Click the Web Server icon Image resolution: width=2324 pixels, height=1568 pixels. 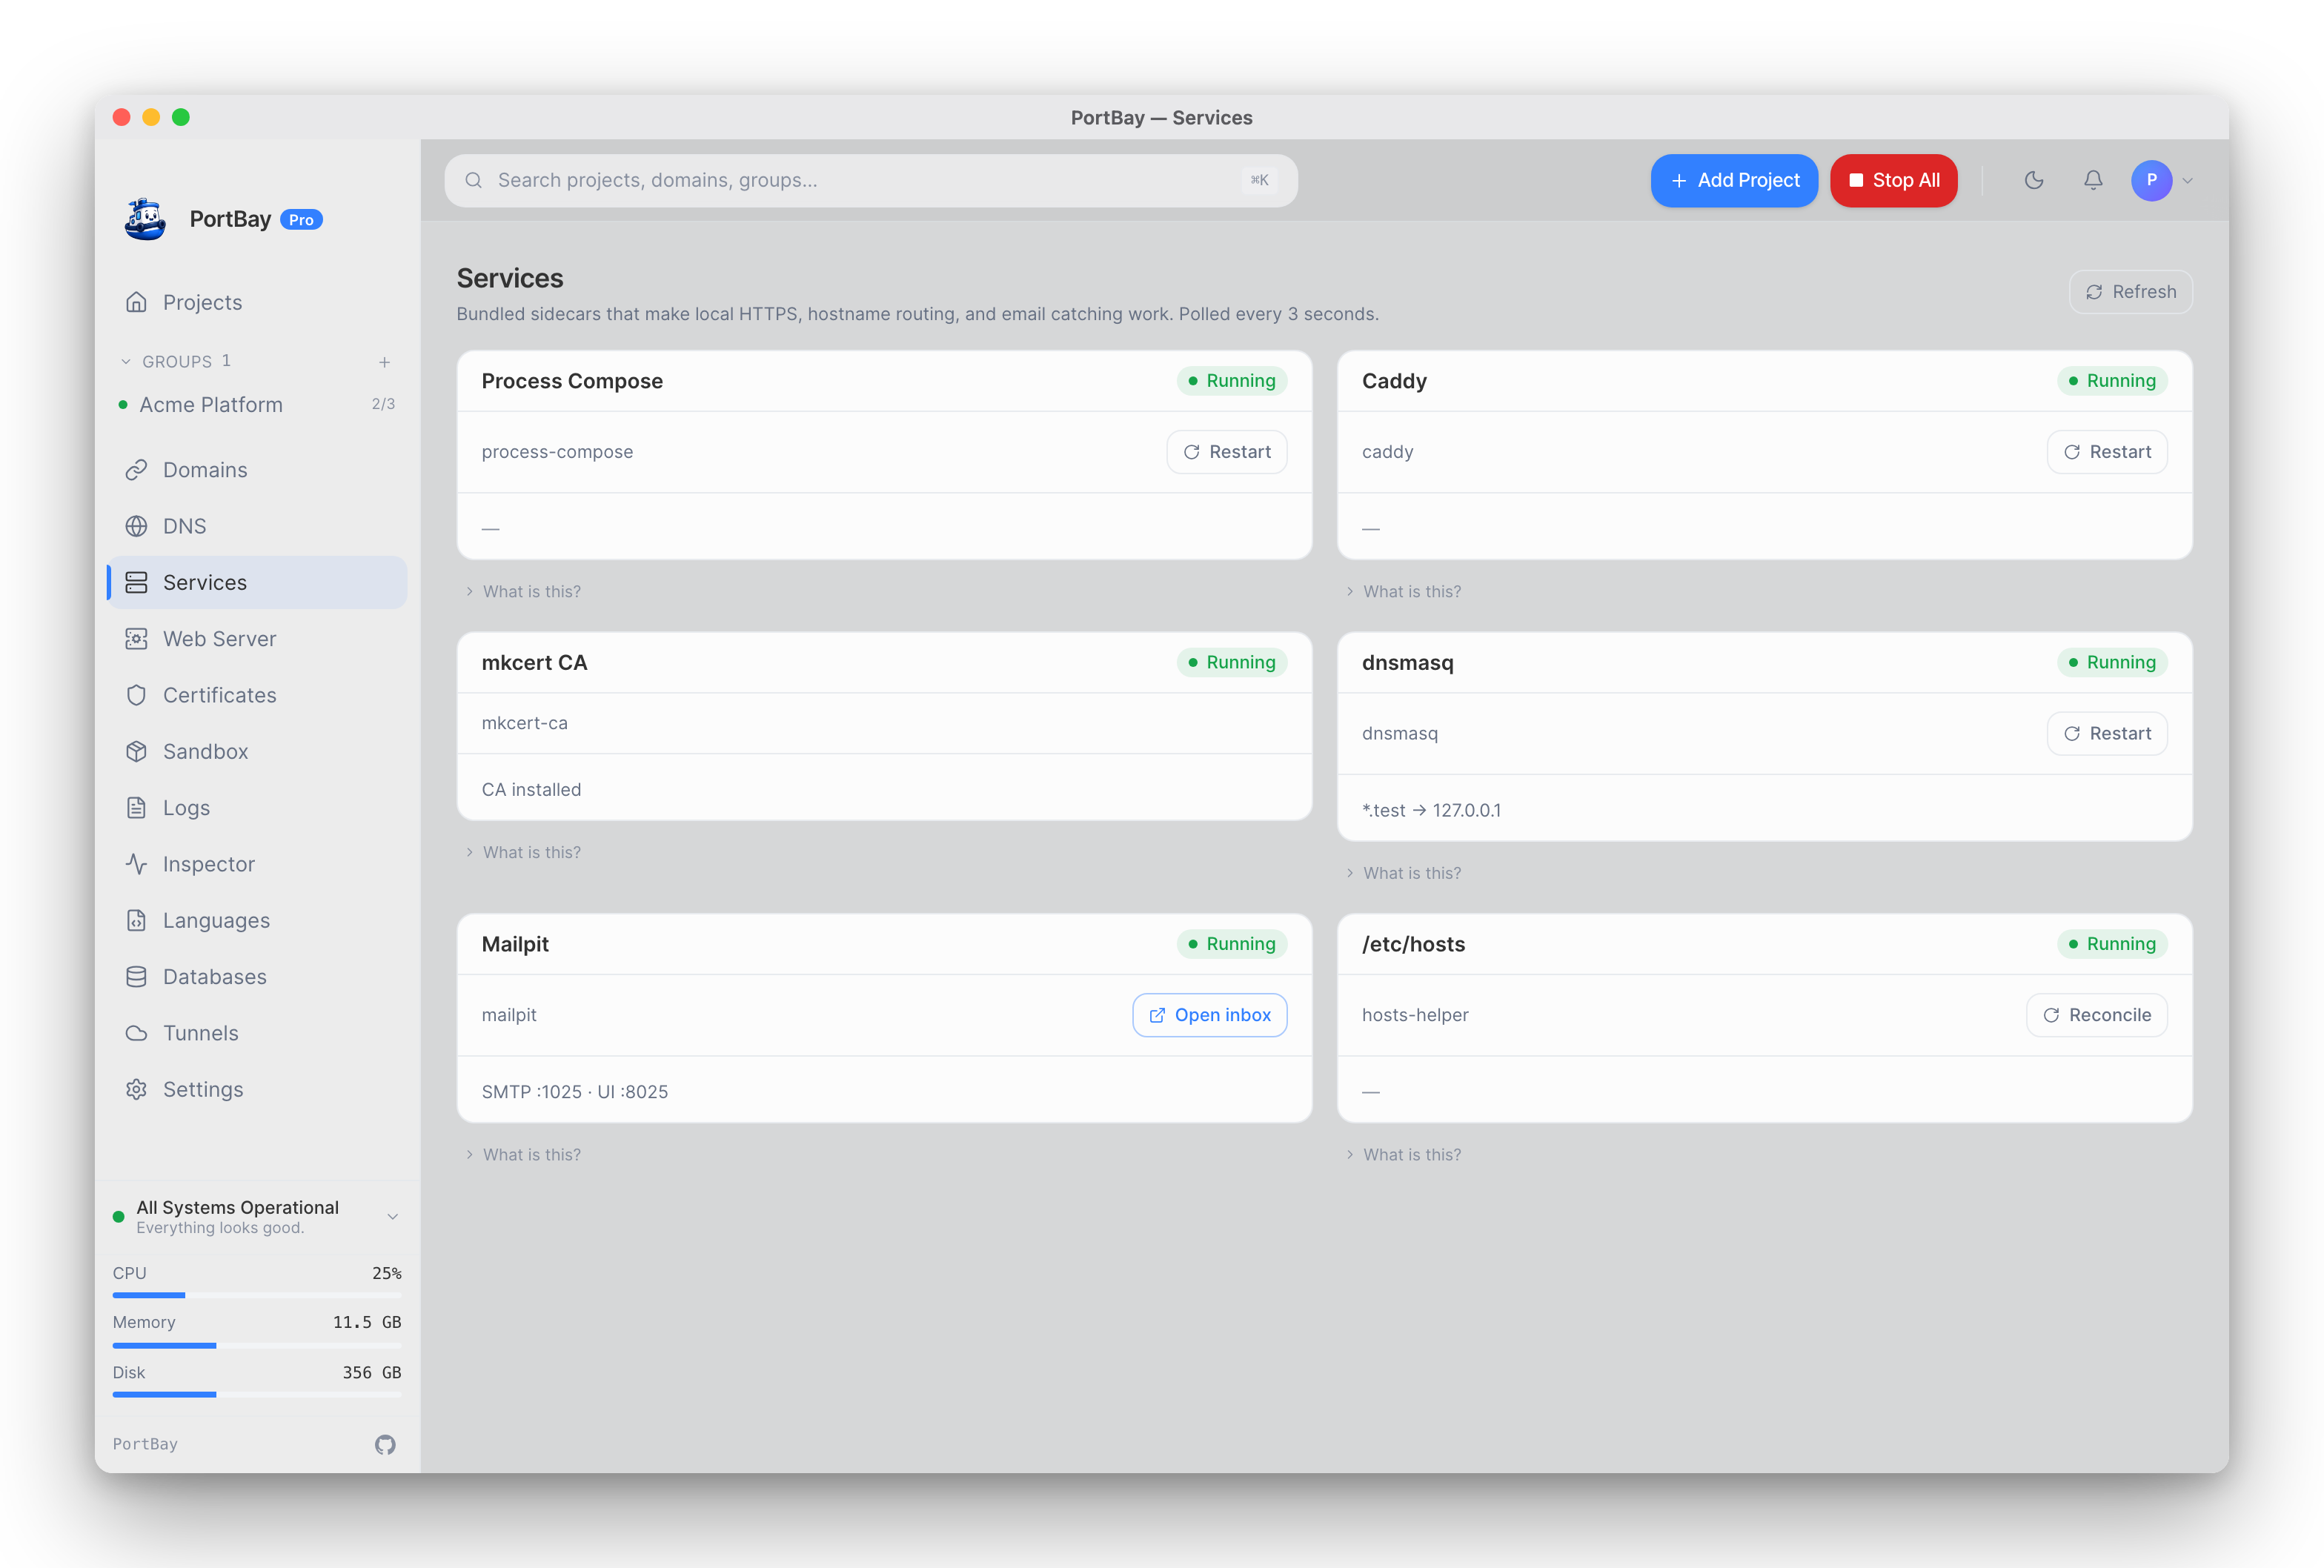[x=137, y=639]
